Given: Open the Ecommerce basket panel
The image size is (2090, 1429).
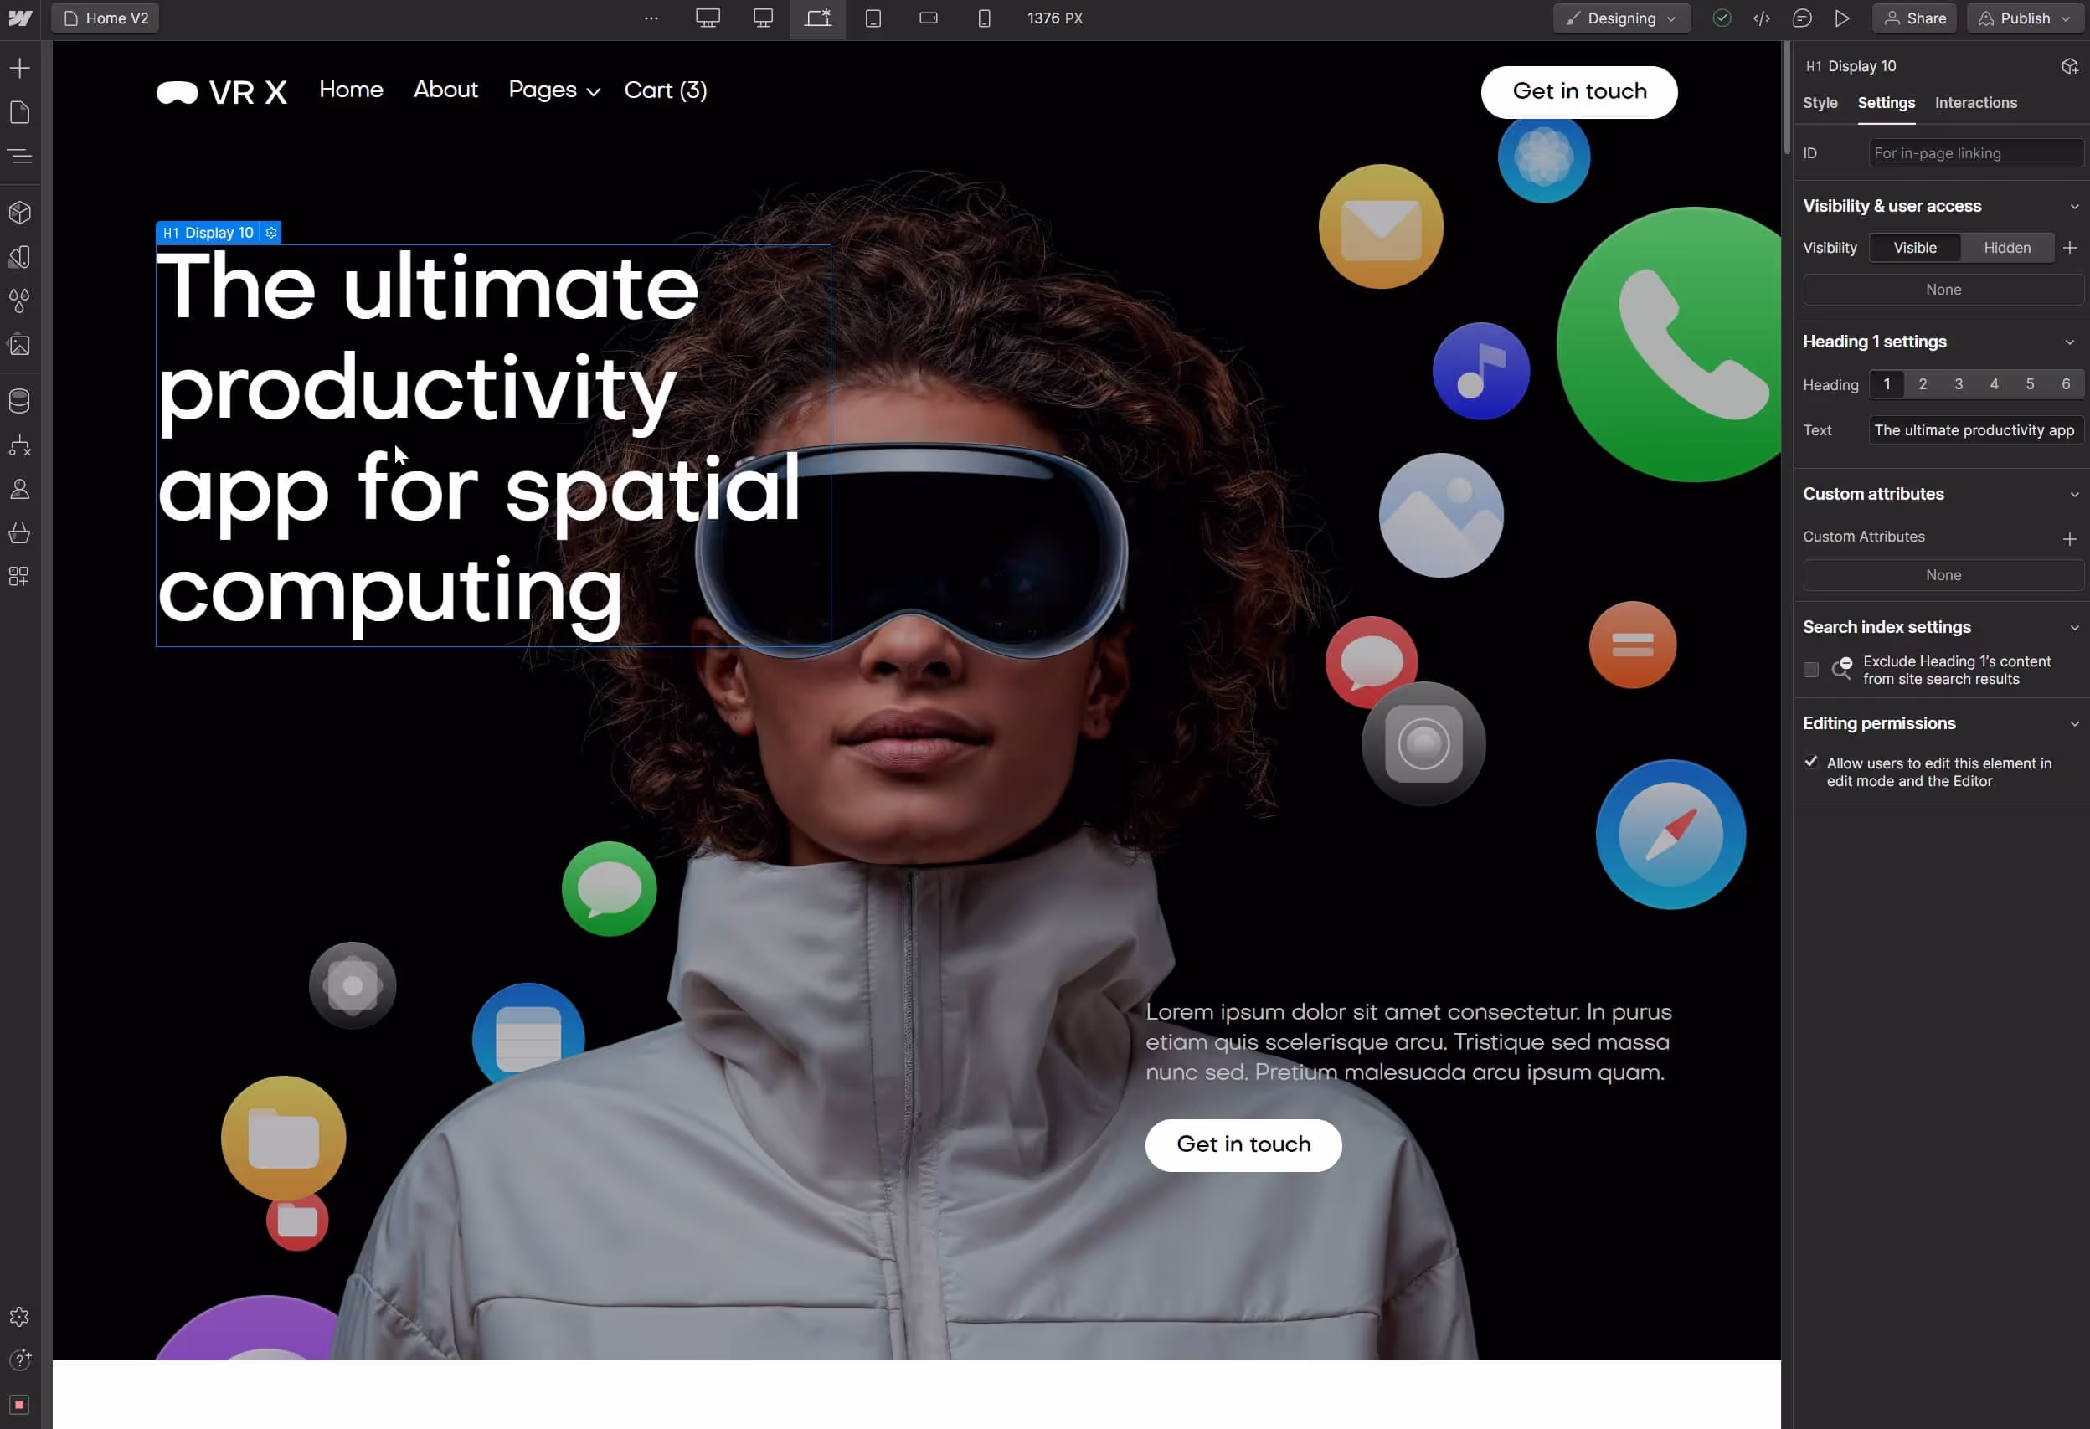Looking at the screenshot, I should 20,533.
